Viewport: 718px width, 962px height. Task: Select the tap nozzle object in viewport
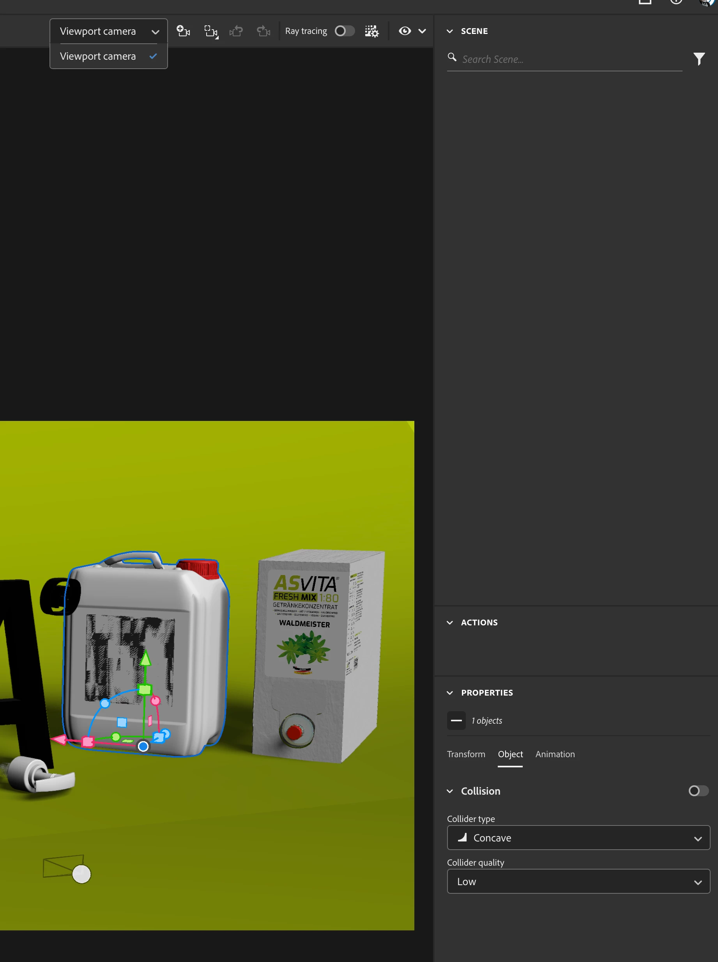[x=41, y=775]
